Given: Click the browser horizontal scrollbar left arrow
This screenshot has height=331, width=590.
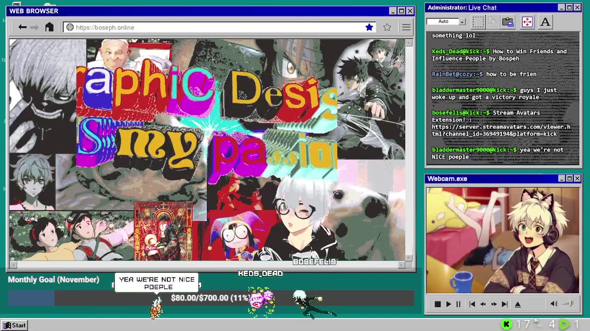Looking at the screenshot, I should point(13,265).
